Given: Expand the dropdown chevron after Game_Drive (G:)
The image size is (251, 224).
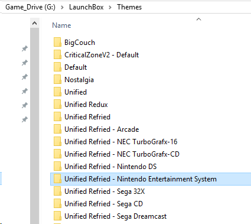Looking at the screenshot, I should coord(62,7).
